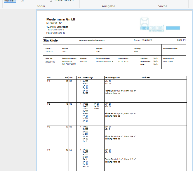Click the Best.-Nr. value 24000105
The height and width of the screenshot is (171, 193).
pyautogui.click(x=50, y=62)
